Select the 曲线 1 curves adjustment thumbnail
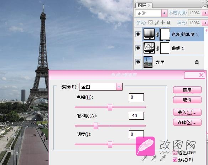The width and height of the screenshot is (208, 165). pos(149,48)
